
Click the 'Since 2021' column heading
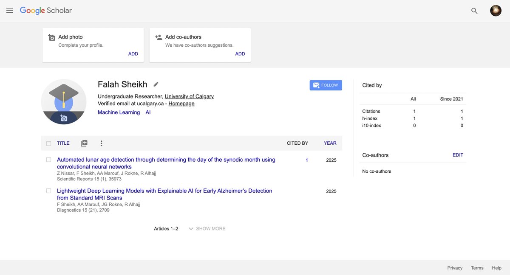click(x=451, y=99)
